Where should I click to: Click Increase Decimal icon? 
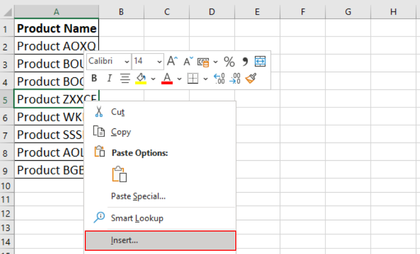(219, 79)
